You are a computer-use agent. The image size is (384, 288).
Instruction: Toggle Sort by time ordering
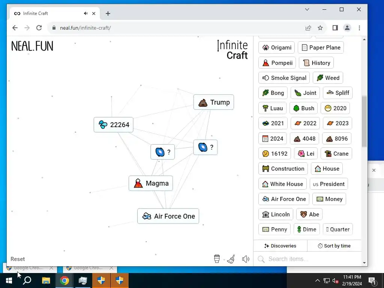334,246
